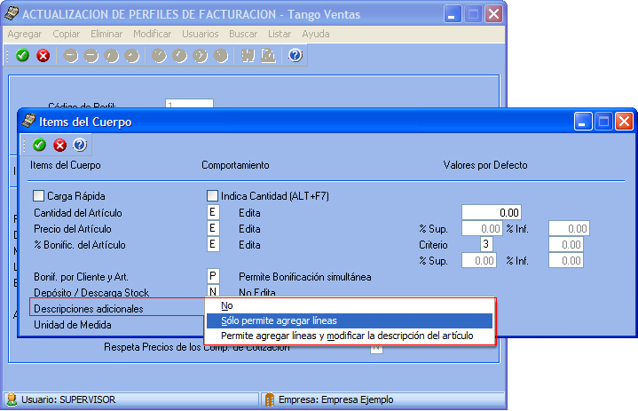Viewport: 638px width, 411px height.
Task: Open Copiar menu in main window
Action: tap(67, 34)
